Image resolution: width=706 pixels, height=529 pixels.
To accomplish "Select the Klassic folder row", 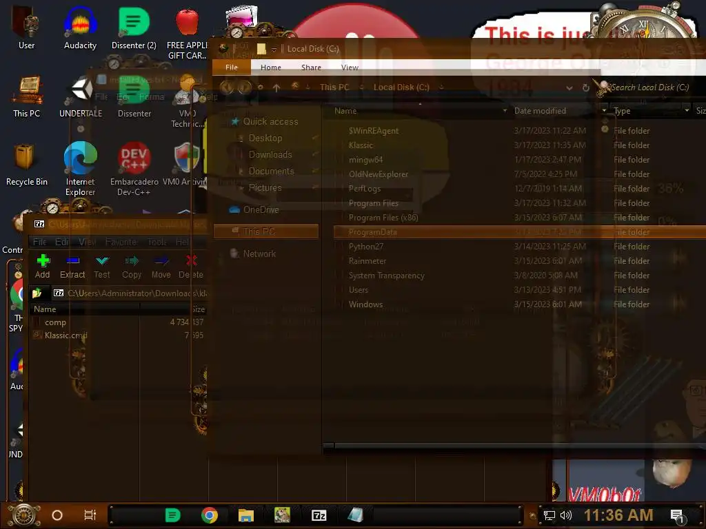I will click(x=520, y=145).
